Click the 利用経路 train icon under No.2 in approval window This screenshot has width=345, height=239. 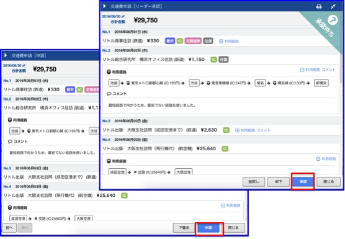[109, 72]
